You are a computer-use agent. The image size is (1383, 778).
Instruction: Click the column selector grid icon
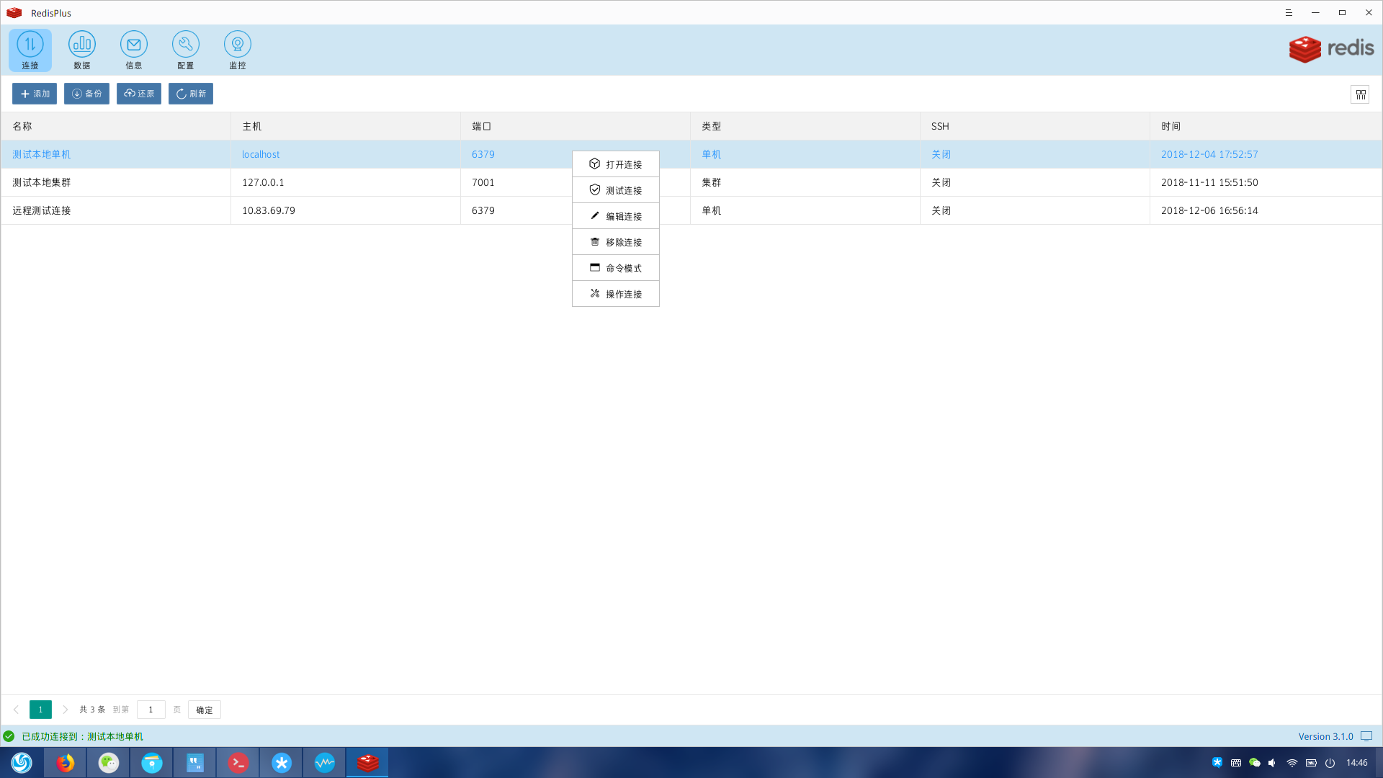click(1360, 94)
